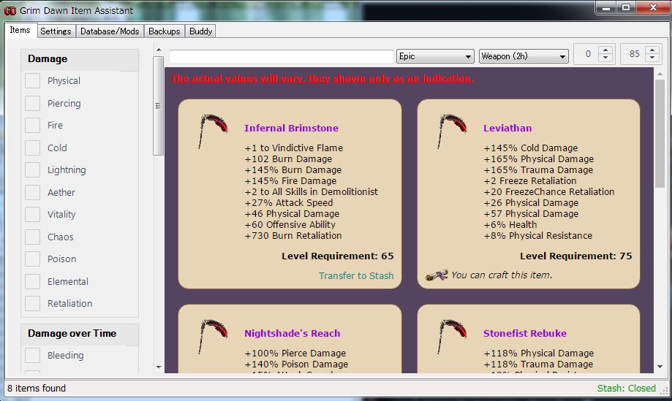This screenshot has height=401, width=672.
Task: Click 'You can craft this item.' text
Action: pos(502,275)
